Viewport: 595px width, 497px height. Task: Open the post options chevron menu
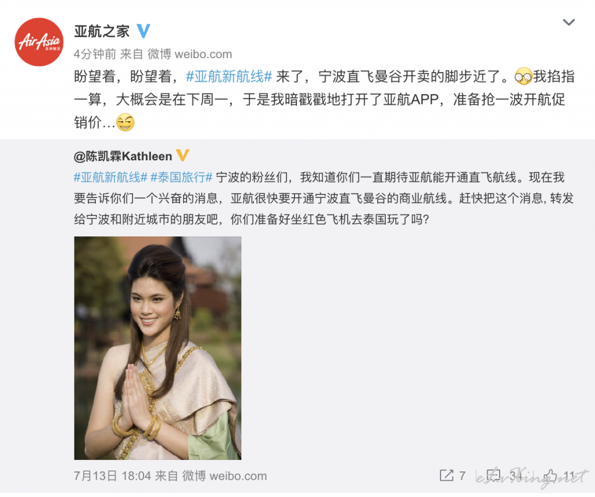pos(568,23)
